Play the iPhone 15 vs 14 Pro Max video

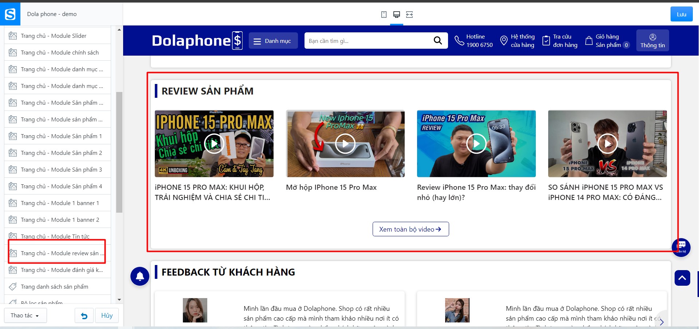[608, 144]
